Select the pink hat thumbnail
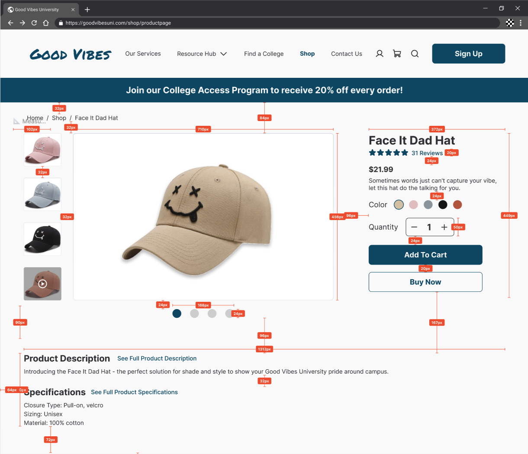The width and height of the screenshot is (528, 454). [42, 150]
